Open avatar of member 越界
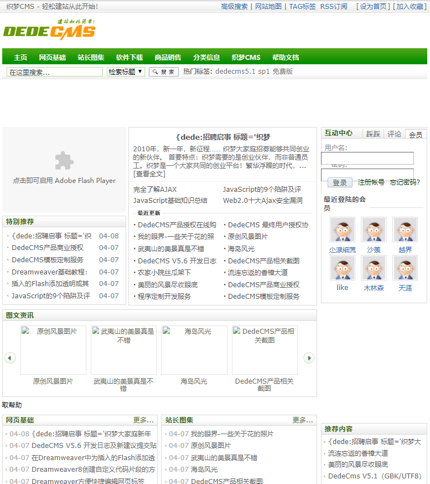Viewport: 430px width, 484px height. 405,230
